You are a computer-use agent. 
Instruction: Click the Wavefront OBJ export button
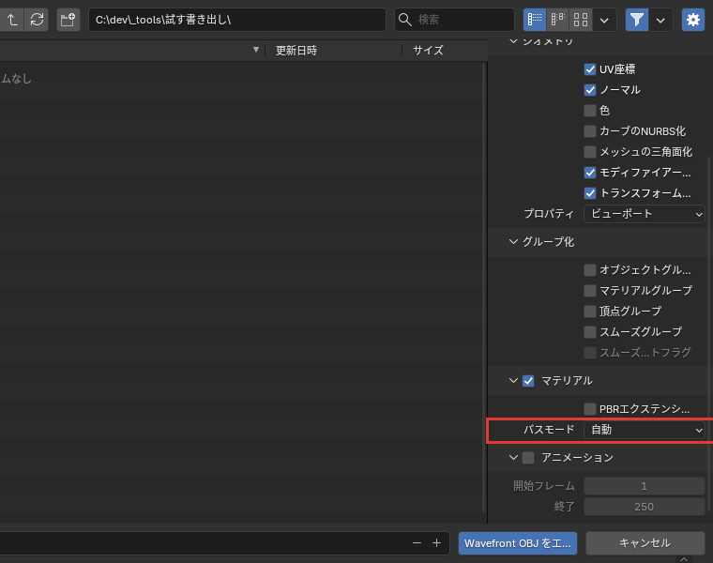[x=518, y=543]
